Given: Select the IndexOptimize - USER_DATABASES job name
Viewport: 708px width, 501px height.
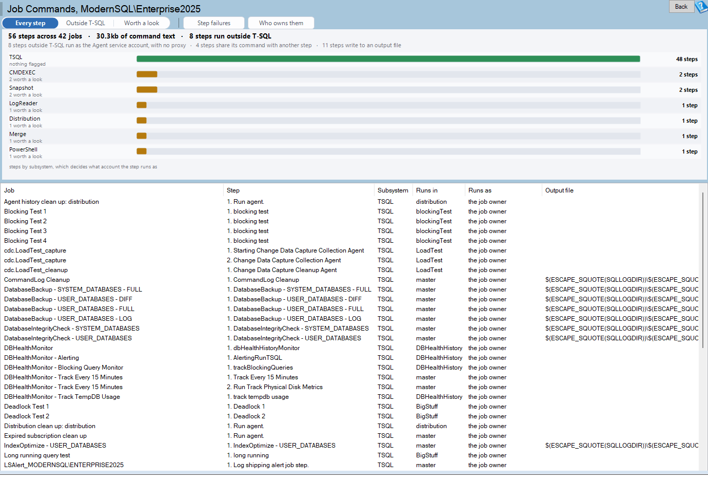Looking at the screenshot, I should (55, 446).
